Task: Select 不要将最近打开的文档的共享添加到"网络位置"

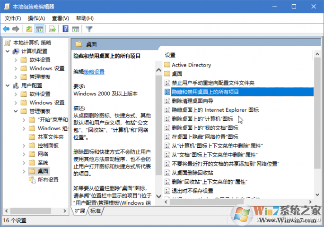Action: click(226, 164)
